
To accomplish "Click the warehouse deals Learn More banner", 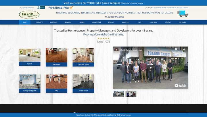I will pos(103,115).
